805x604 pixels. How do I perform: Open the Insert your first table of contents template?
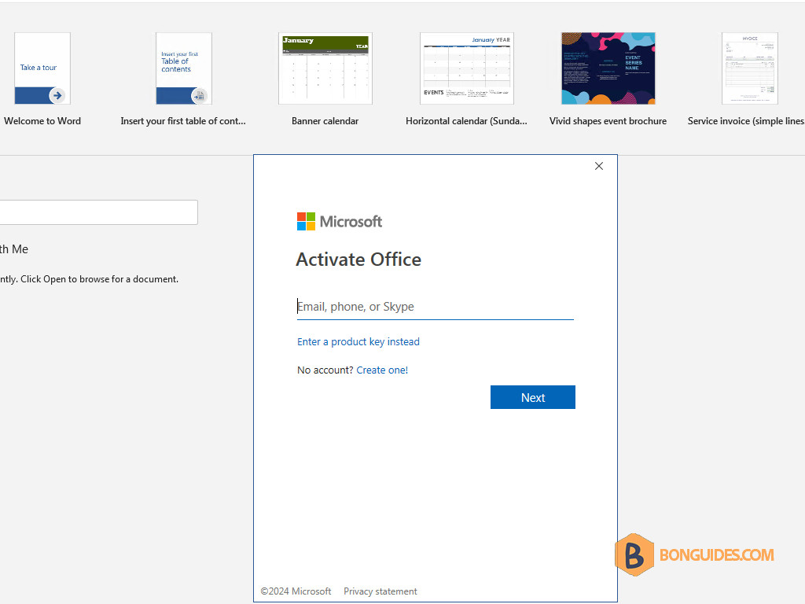point(184,68)
